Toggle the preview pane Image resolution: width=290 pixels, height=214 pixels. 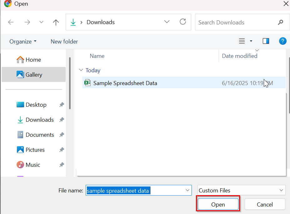coord(266,41)
